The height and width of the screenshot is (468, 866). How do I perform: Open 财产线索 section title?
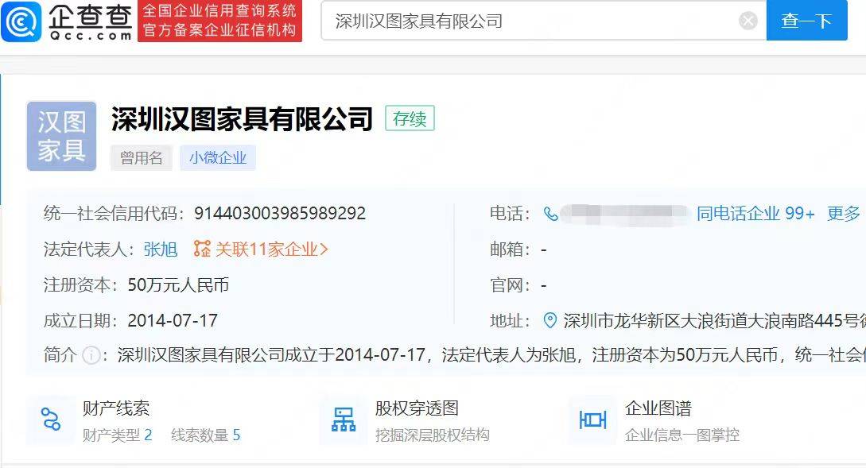coord(116,408)
